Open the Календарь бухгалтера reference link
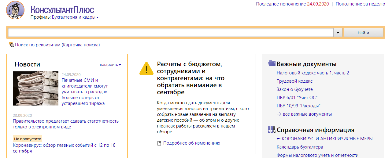The height and width of the screenshot is (158, 392). click(x=300, y=147)
